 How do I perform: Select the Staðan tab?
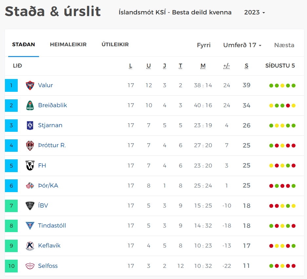coord(24,44)
